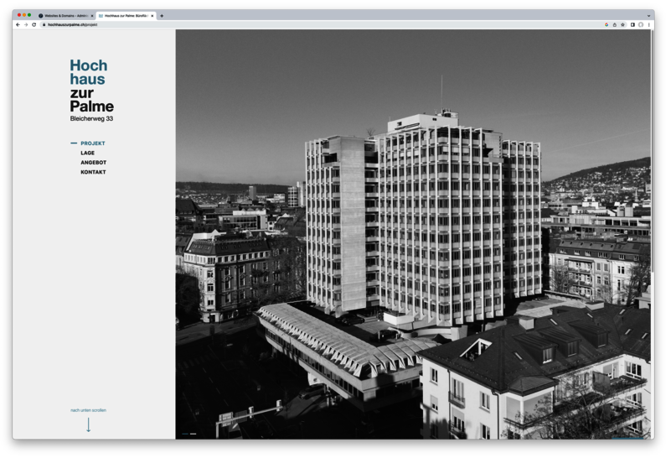666x458 pixels.
Task: Toggle the browser side panel
Action: point(632,25)
